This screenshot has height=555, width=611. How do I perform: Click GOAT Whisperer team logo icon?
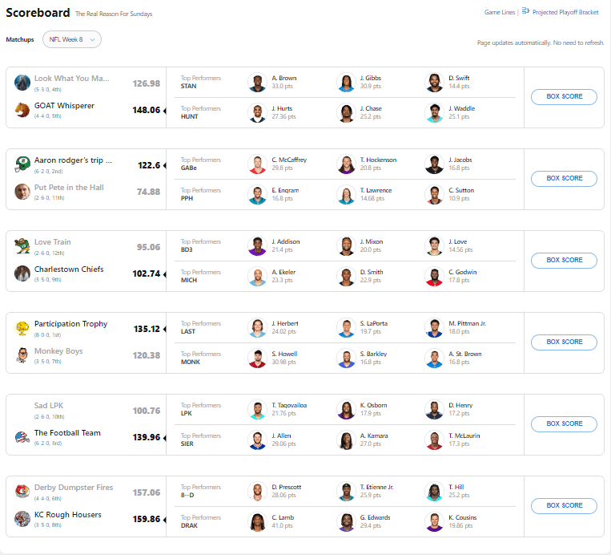pos(22,109)
